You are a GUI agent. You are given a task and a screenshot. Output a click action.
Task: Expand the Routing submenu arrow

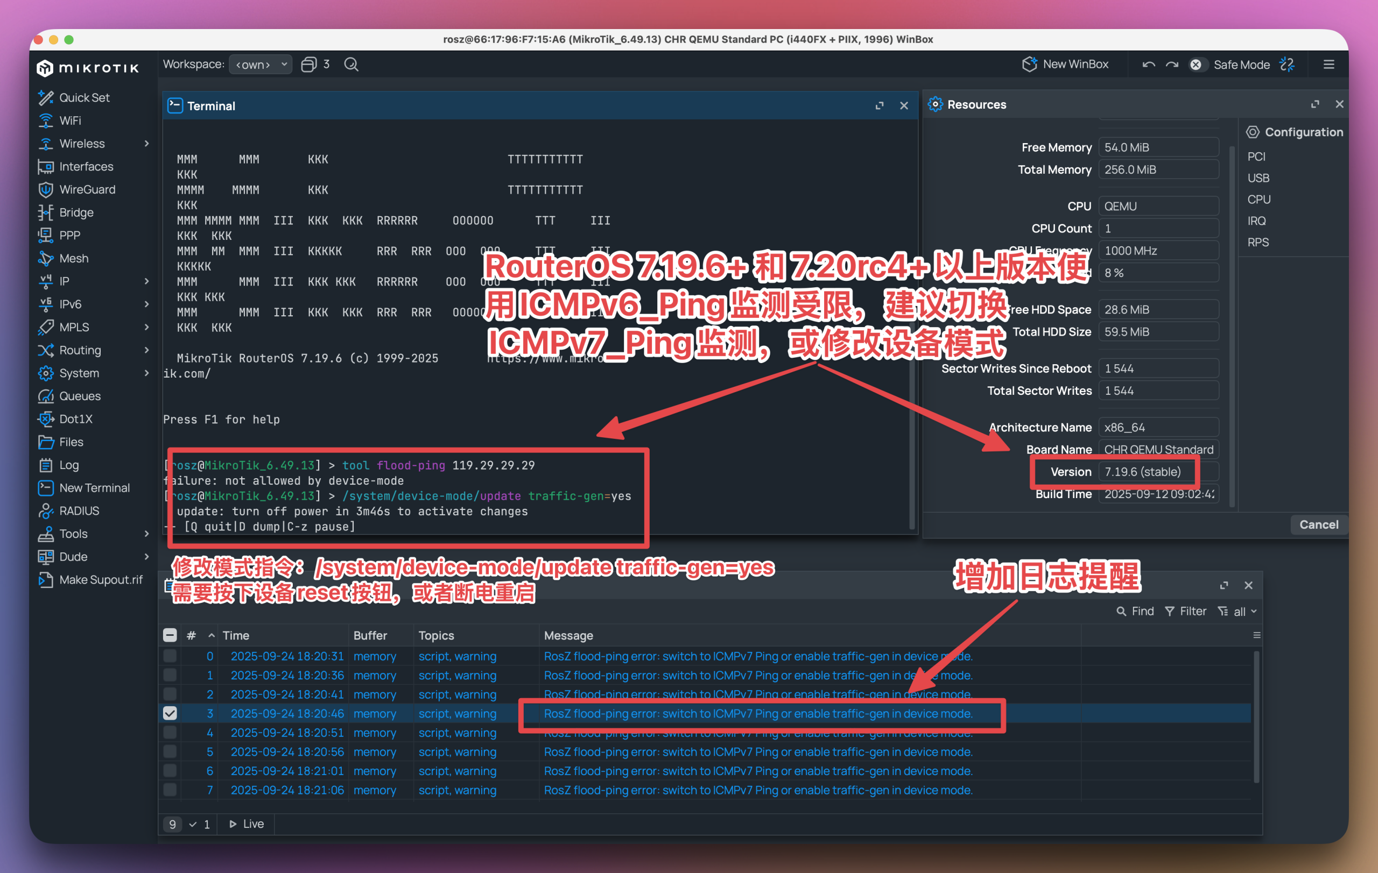tap(146, 350)
